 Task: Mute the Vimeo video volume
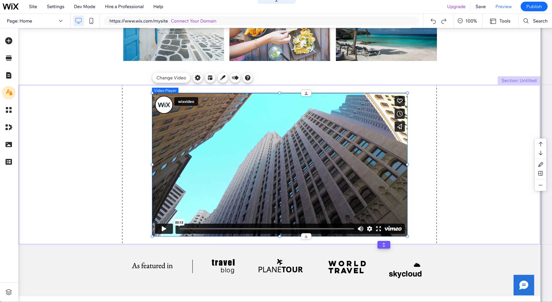pos(360,229)
